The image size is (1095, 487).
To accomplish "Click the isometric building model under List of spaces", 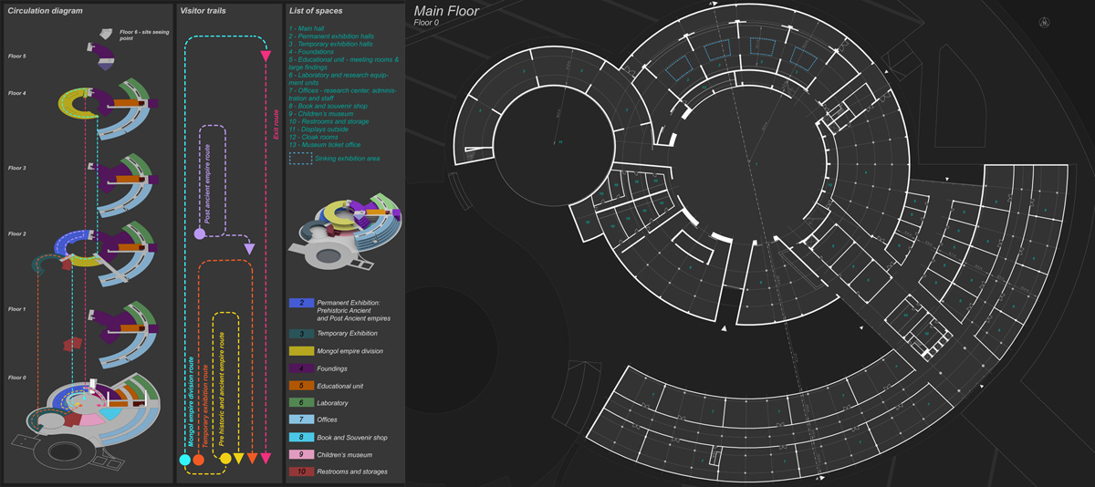I will click(x=345, y=230).
